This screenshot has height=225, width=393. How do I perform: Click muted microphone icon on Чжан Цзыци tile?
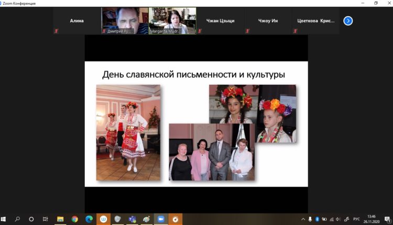200,31
